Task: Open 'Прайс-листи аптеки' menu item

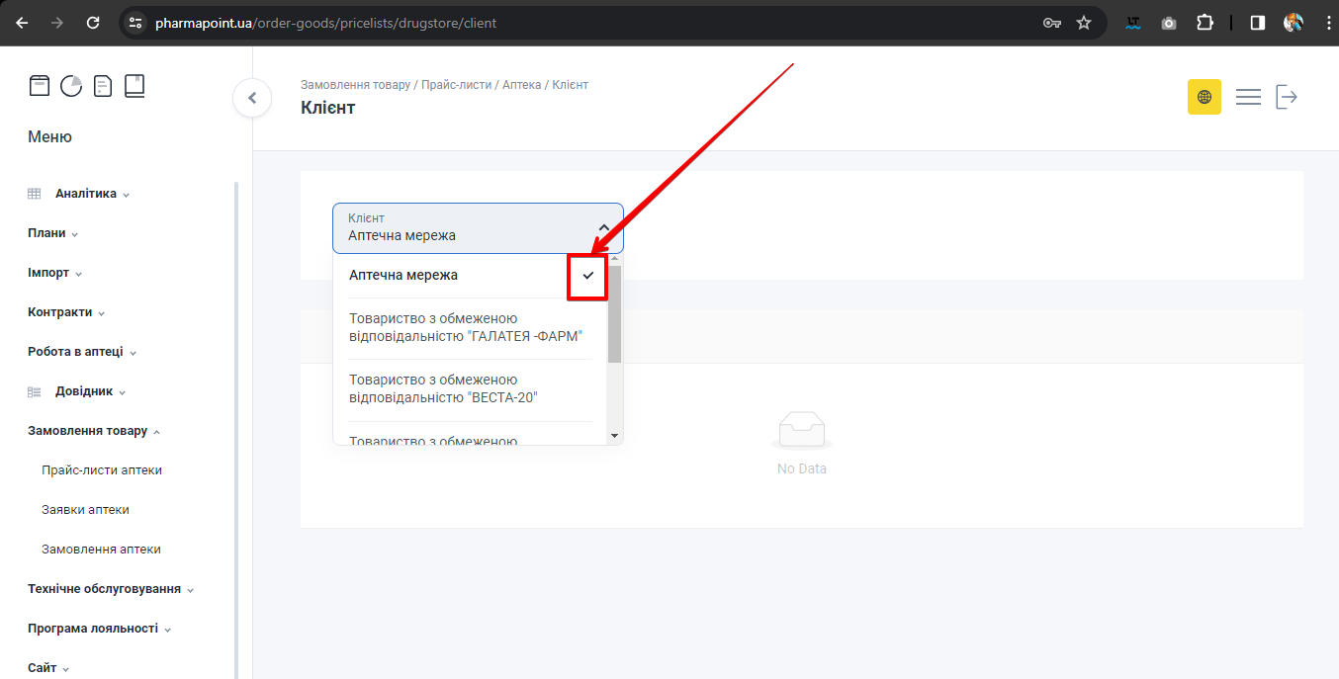Action: click(x=102, y=470)
